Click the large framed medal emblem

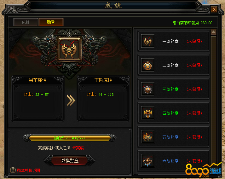click(x=69, y=49)
